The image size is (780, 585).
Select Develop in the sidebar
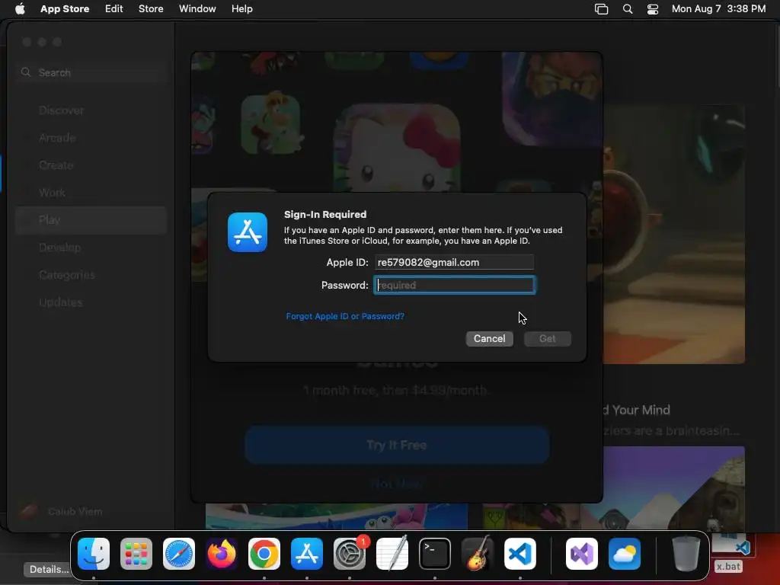point(91,248)
